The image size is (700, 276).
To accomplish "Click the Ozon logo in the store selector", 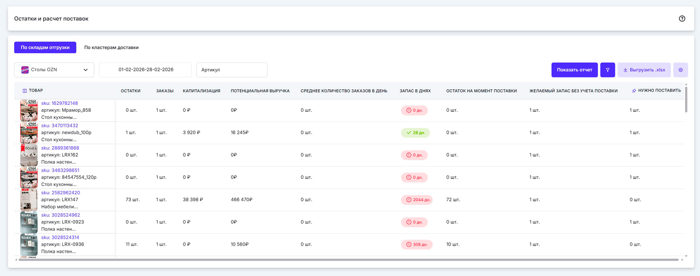I will point(25,70).
